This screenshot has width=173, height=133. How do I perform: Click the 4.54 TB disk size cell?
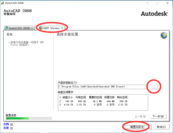click(x=68, y=105)
